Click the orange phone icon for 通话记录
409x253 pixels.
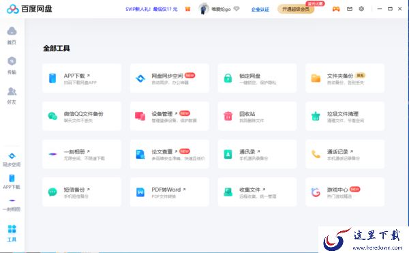tap(316, 154)
